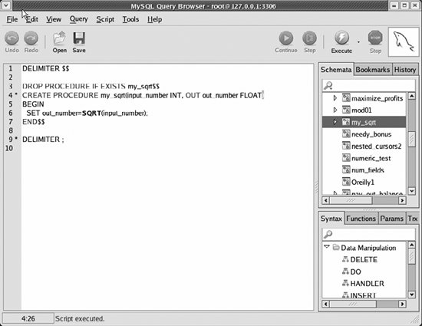Collapse the Data Manipulation folder
Screen dimensions: 422x326
point(327,247)
